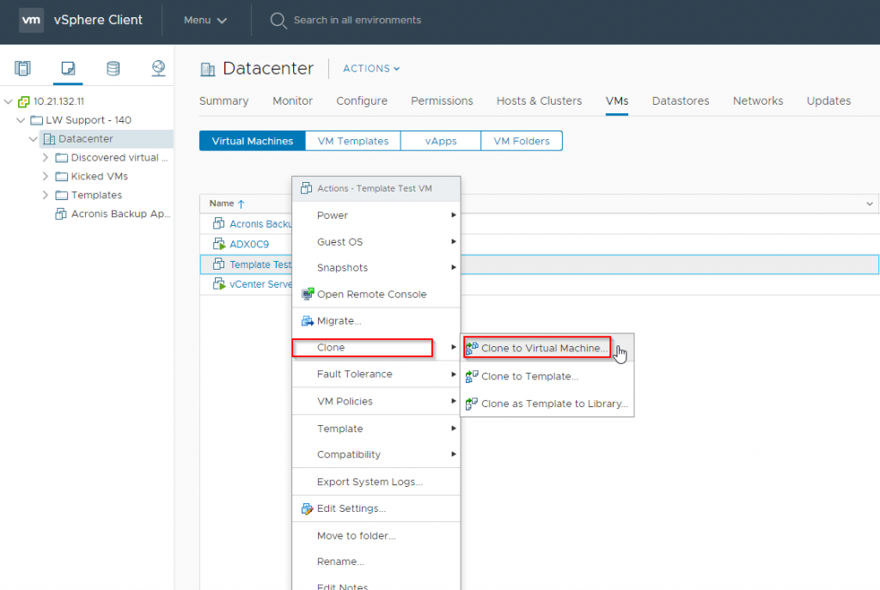The width and height of the screenshot is (880, 590).
Task: Select Clone to Virtual Machine option
Action: tap(541, 349)
